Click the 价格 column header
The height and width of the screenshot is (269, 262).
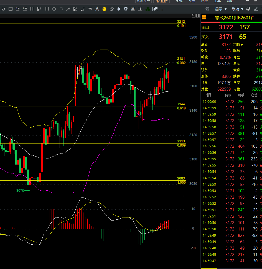point(228,95)
